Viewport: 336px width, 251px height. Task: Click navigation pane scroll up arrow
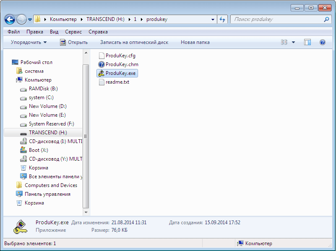86,53
